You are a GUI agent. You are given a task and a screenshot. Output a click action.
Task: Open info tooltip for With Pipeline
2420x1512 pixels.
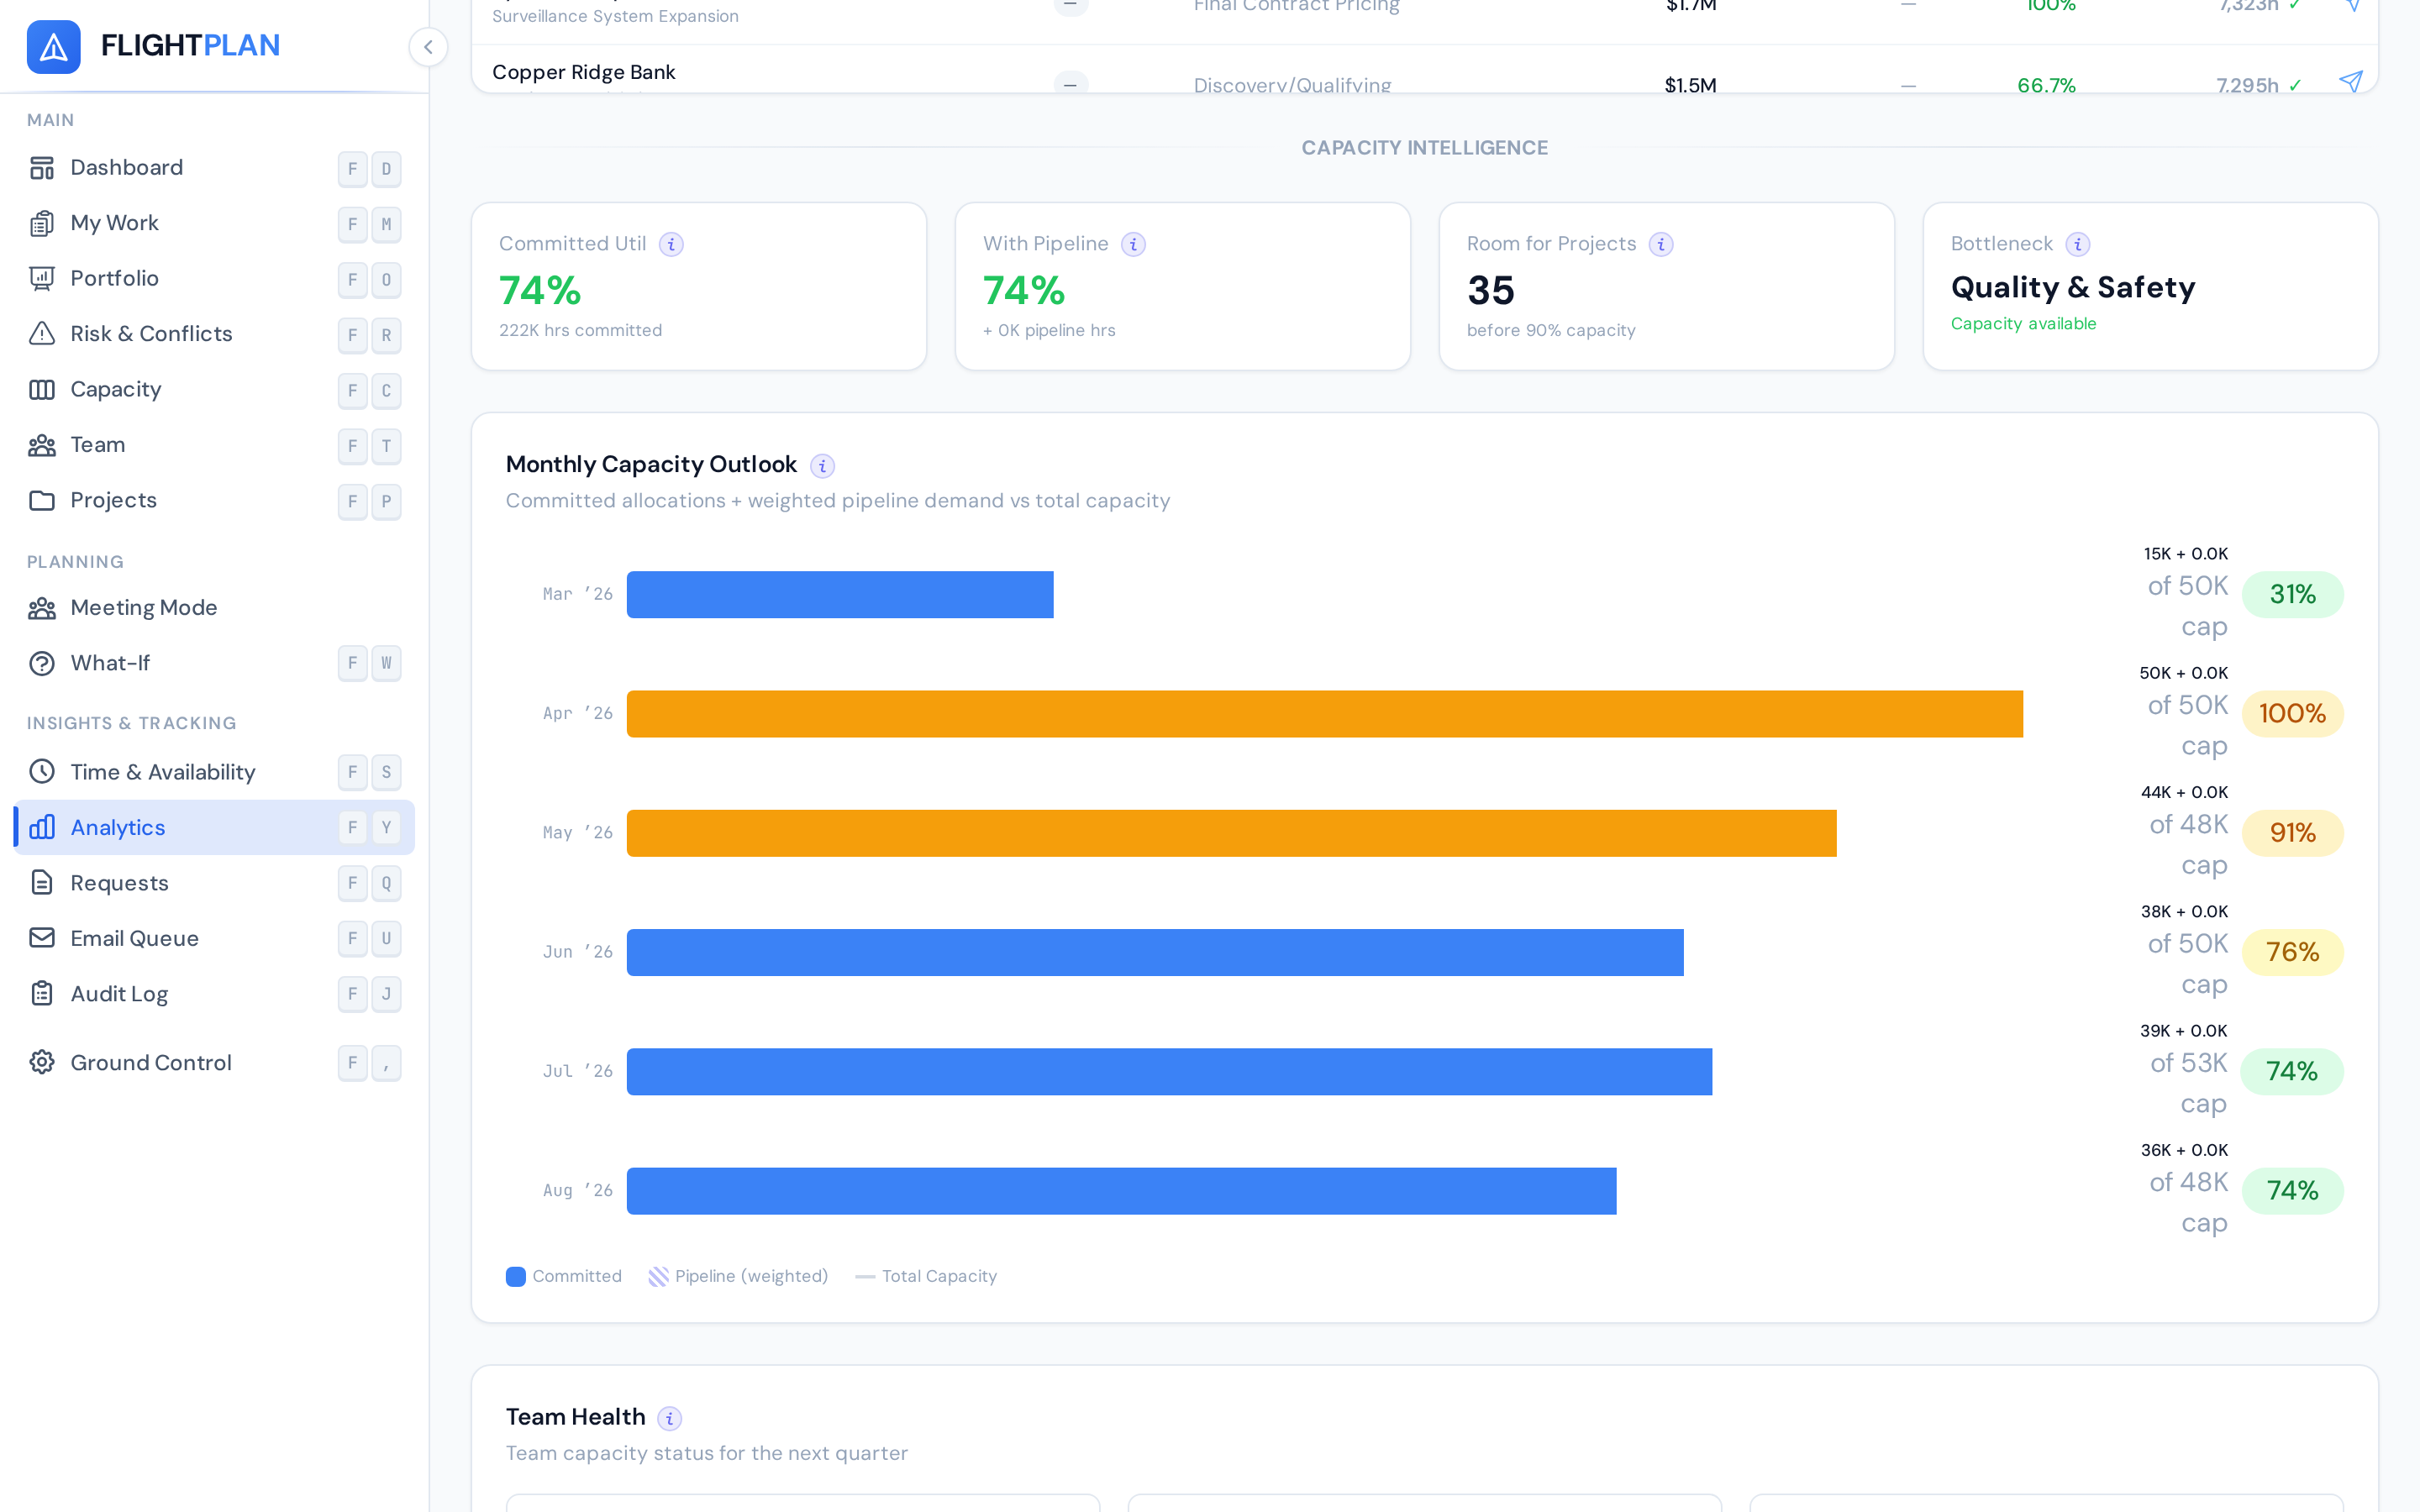click(1133, 244)
